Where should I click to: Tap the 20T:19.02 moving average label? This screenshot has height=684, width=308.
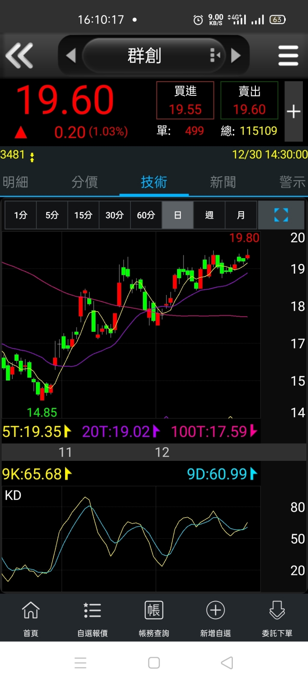pos(121,431)
